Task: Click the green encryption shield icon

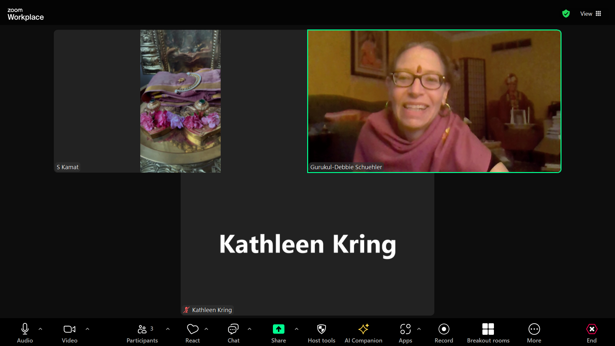Action: [566, 13]
